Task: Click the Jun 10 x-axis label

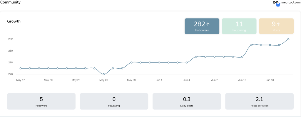Action: [x=242, y=80]
